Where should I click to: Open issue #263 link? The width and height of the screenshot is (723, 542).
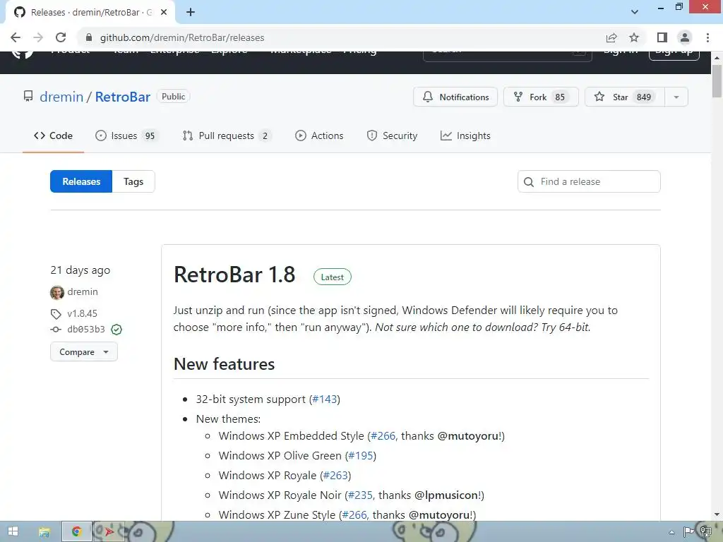click(x=335, y=476)
